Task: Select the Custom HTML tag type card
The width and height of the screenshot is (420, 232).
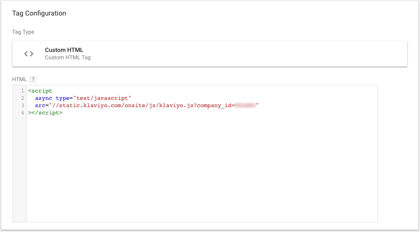Action: point(209,54)
